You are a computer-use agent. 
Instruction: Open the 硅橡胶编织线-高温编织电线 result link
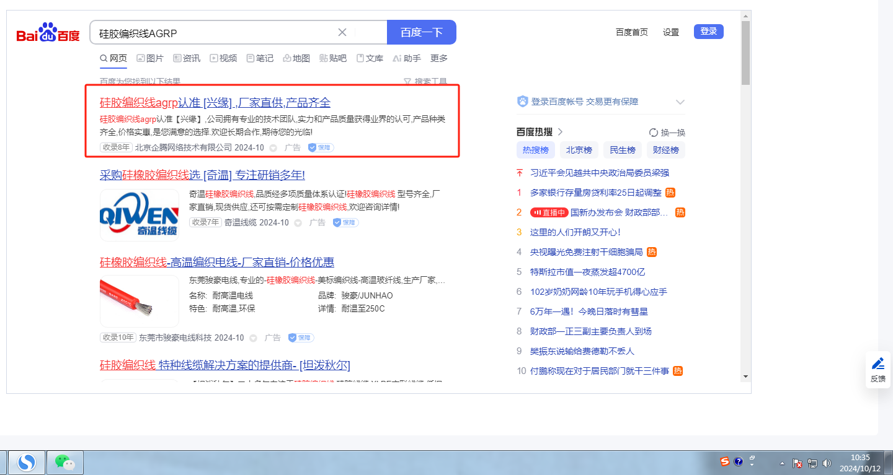217,262
